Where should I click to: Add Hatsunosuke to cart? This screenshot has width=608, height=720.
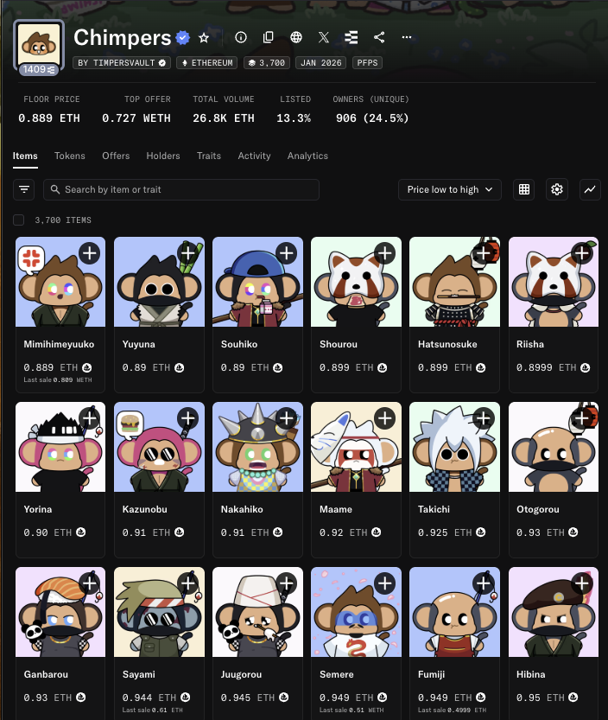point(483,253)
